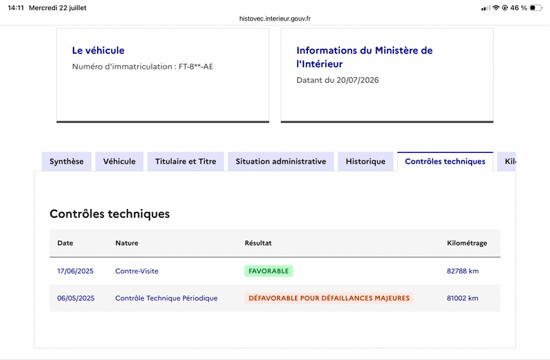Image resolution: width=550 pixels, height=360 pixels.
Task: Click the Le véhicule card heading
Action: 98,50
